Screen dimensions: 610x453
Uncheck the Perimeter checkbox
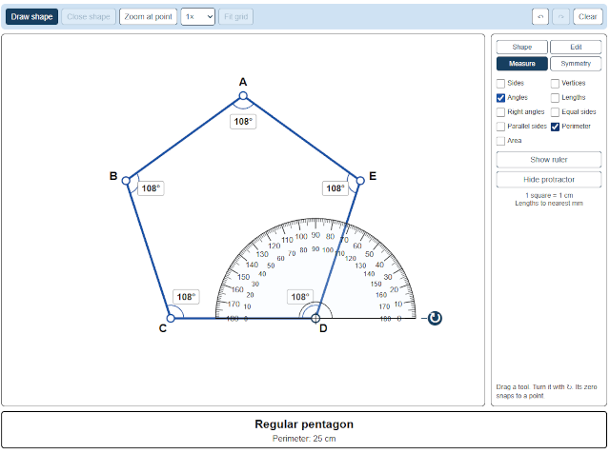[555, 127]
